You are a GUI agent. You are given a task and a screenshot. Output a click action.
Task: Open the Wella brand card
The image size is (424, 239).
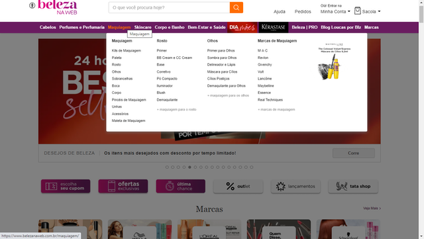pos(140,229)
